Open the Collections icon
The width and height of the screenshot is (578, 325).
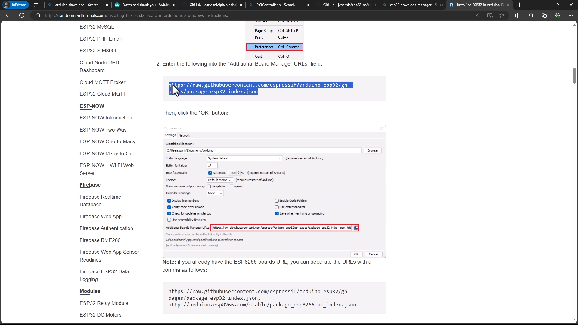click(544, 15)
